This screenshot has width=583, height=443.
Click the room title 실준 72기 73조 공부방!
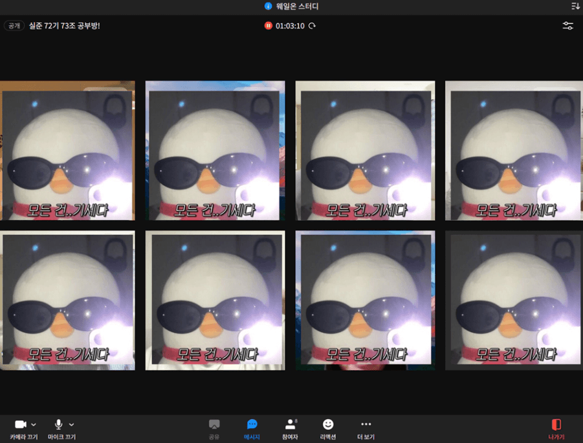point(64,26)
